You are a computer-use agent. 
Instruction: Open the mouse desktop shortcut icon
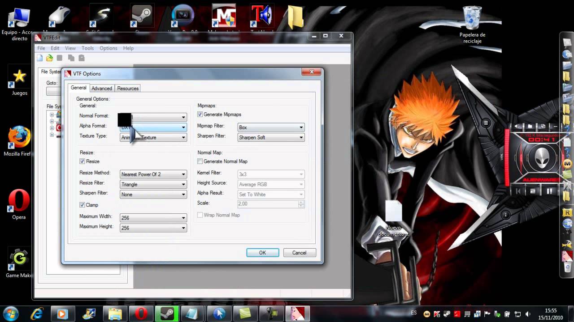tap(60, 16)
